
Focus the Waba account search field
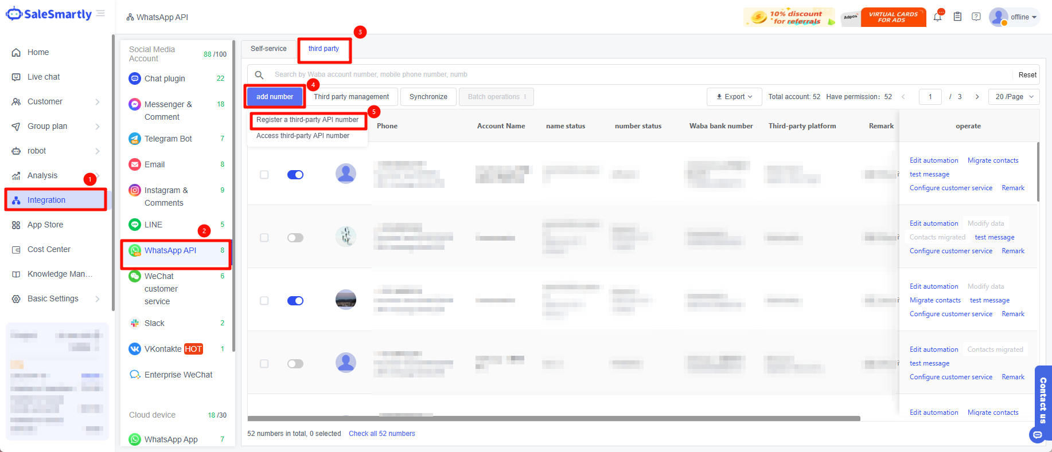[x=631, y=74]
